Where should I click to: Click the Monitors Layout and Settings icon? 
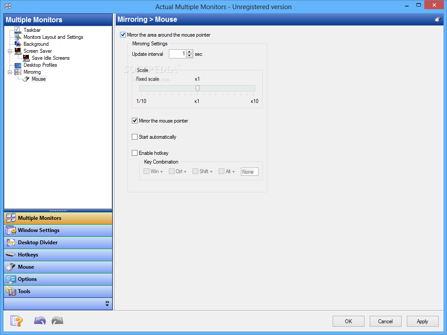click(x=17, y=37)
